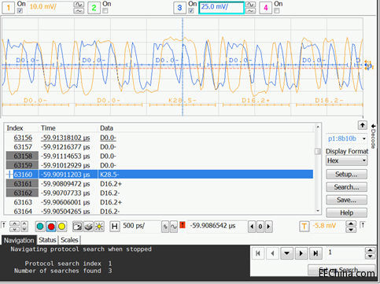Click the Save... button

346,200
